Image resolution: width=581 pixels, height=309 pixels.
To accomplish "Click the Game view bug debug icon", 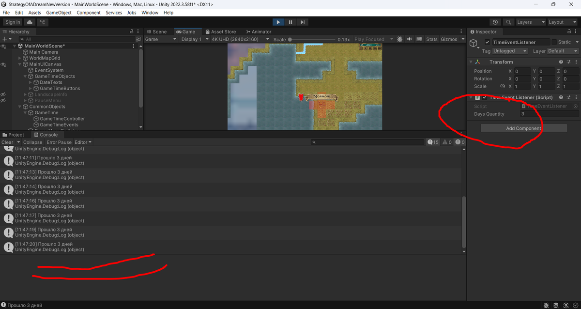I will pos(400,39).
